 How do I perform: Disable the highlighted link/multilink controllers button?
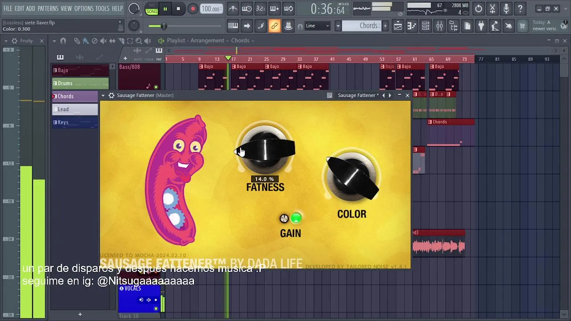click(x=274, y=26)
